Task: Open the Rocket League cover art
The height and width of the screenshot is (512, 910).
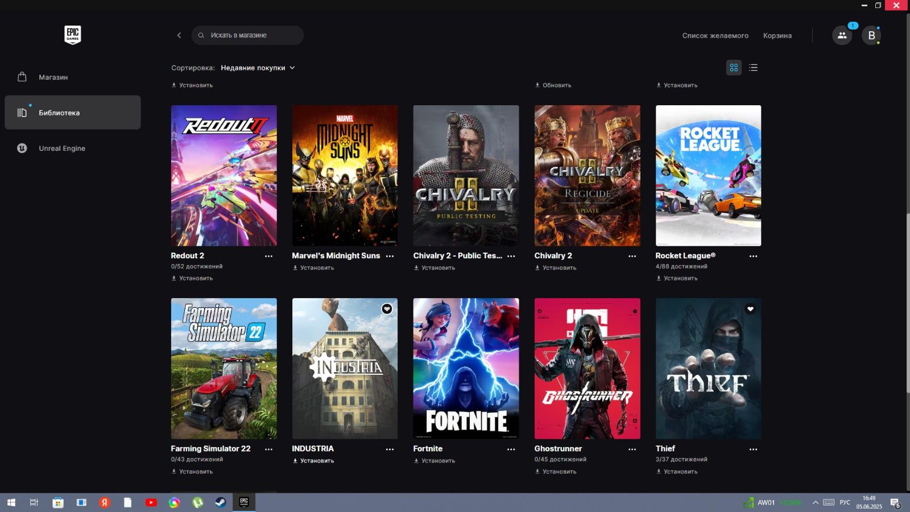Action: pos(709,176)
